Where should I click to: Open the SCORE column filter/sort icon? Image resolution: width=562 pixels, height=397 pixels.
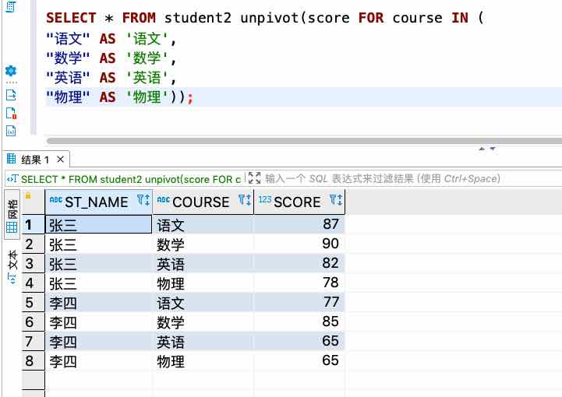click(x=336, y=200)
